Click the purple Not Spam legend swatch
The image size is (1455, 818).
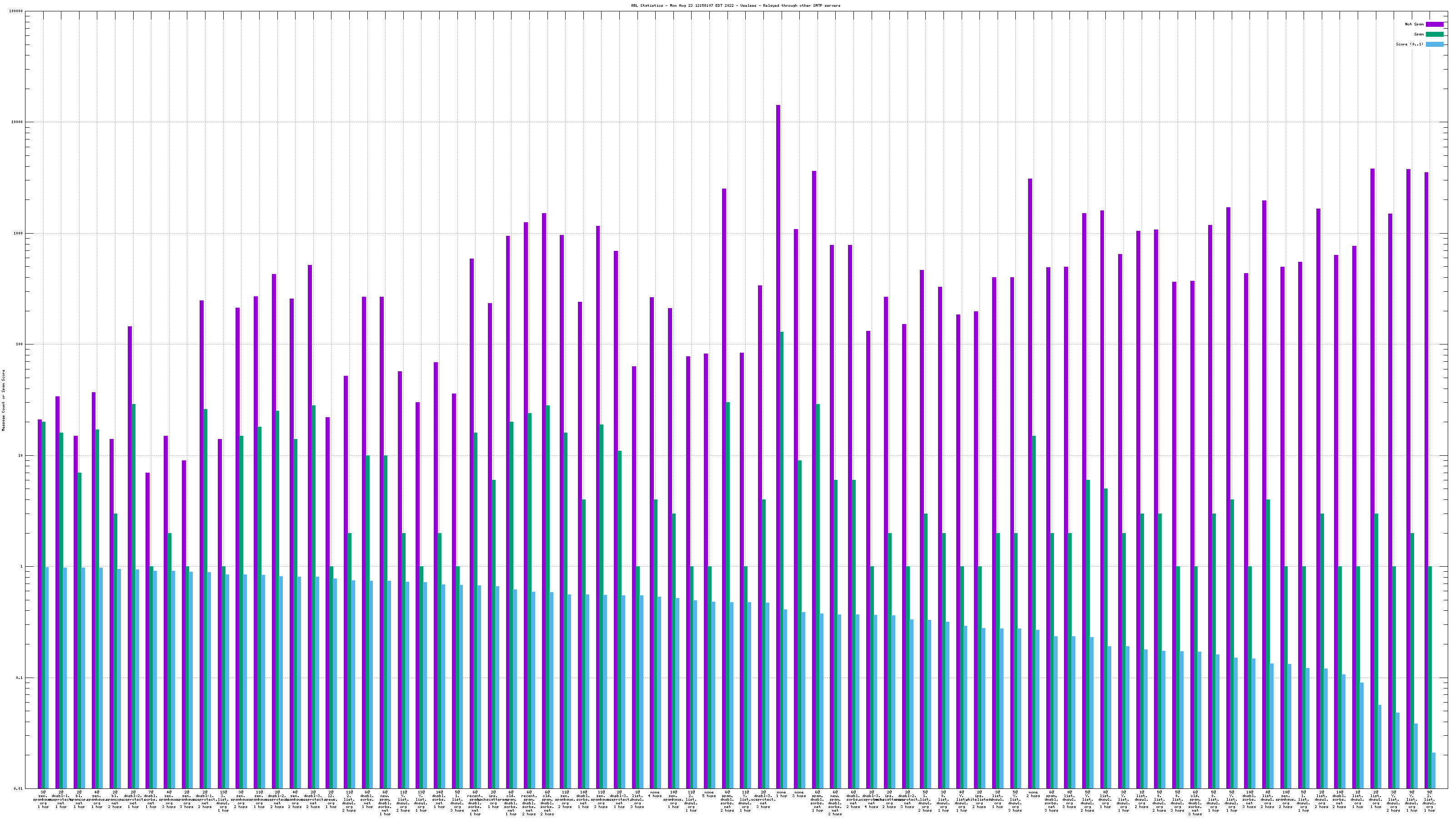point(1435,24)
